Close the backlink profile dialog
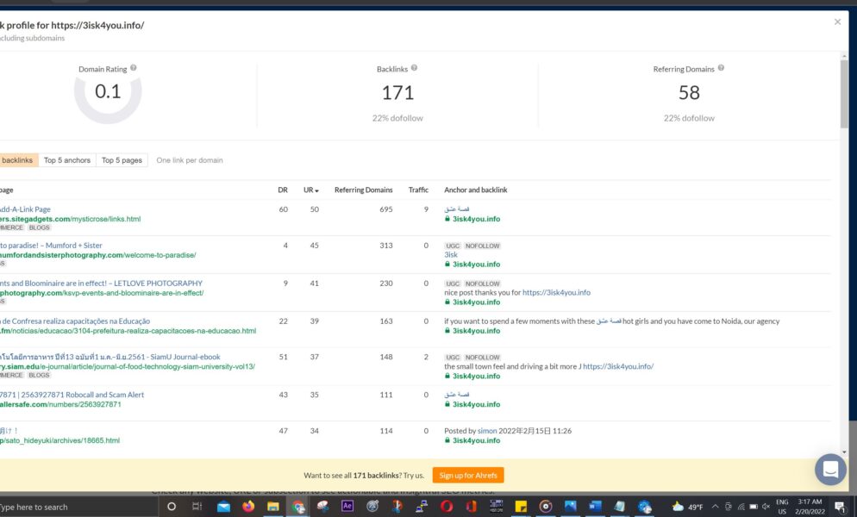The image size is (857, 517). pyautogui.click(x=837, y=22)
